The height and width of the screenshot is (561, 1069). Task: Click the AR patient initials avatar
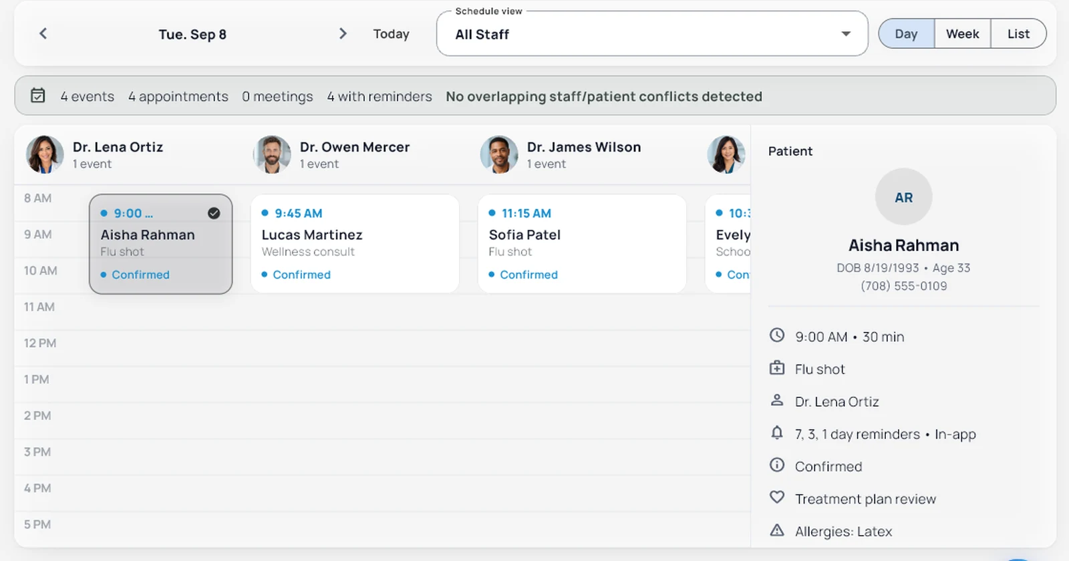coord(903,197)
